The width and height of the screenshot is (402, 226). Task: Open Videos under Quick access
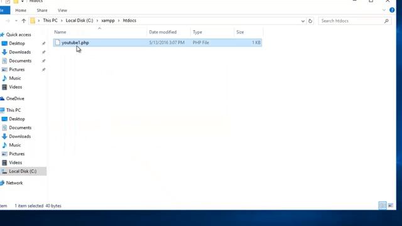point(15,87)
